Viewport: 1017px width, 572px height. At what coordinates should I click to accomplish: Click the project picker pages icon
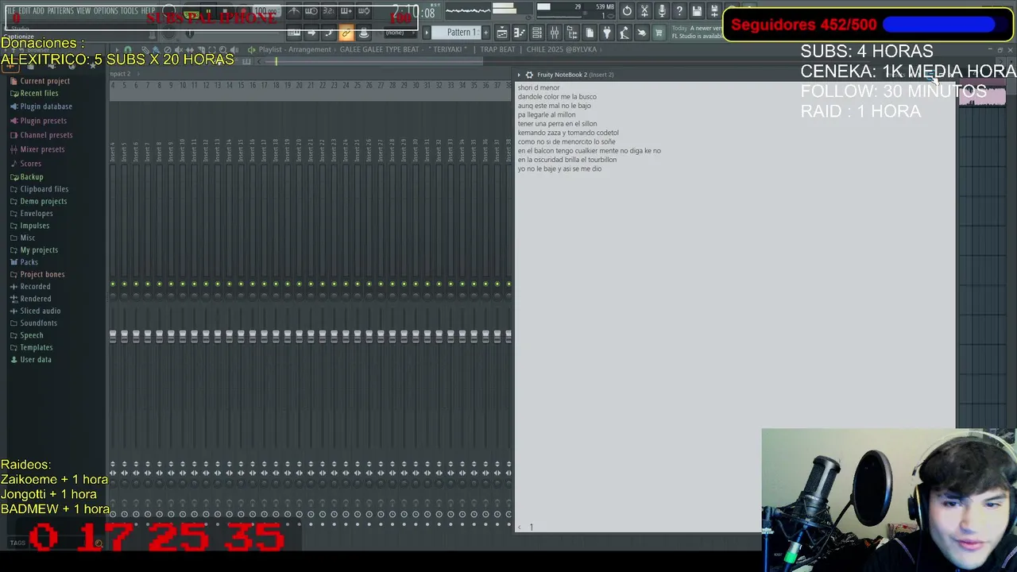coord(590,33)
